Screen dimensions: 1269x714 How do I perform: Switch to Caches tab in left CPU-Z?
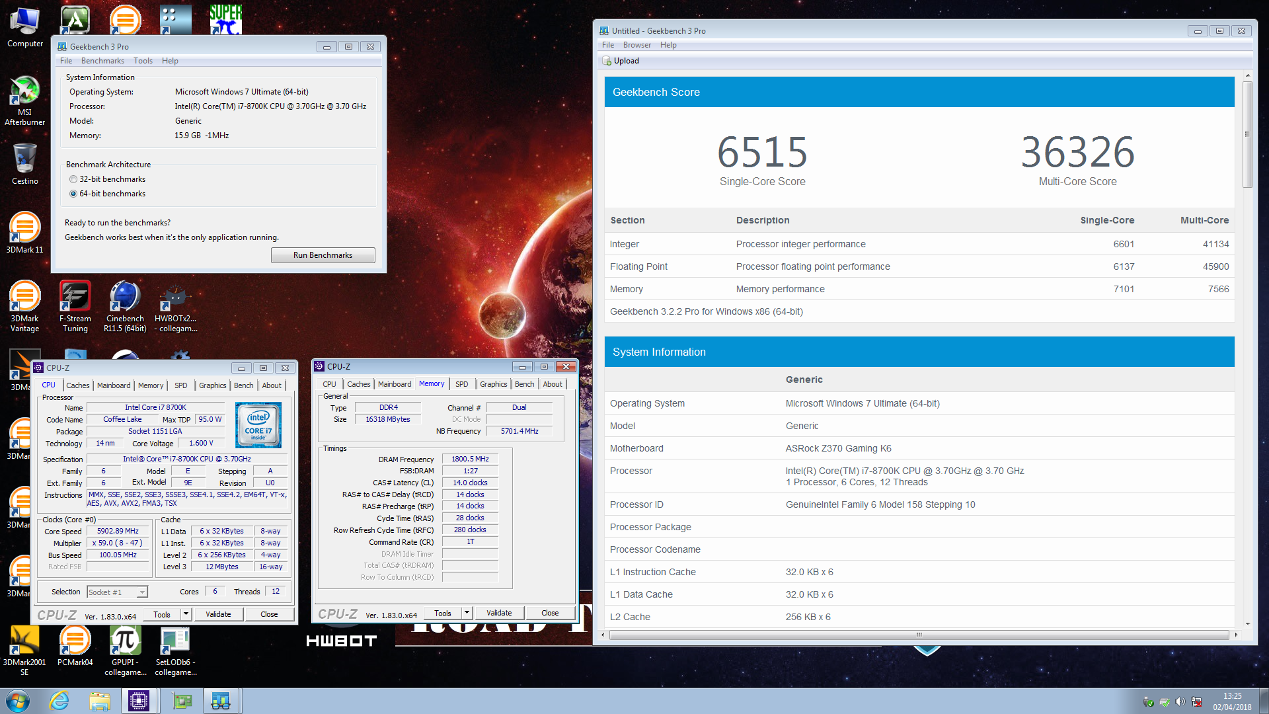click(x=78, y=385)
